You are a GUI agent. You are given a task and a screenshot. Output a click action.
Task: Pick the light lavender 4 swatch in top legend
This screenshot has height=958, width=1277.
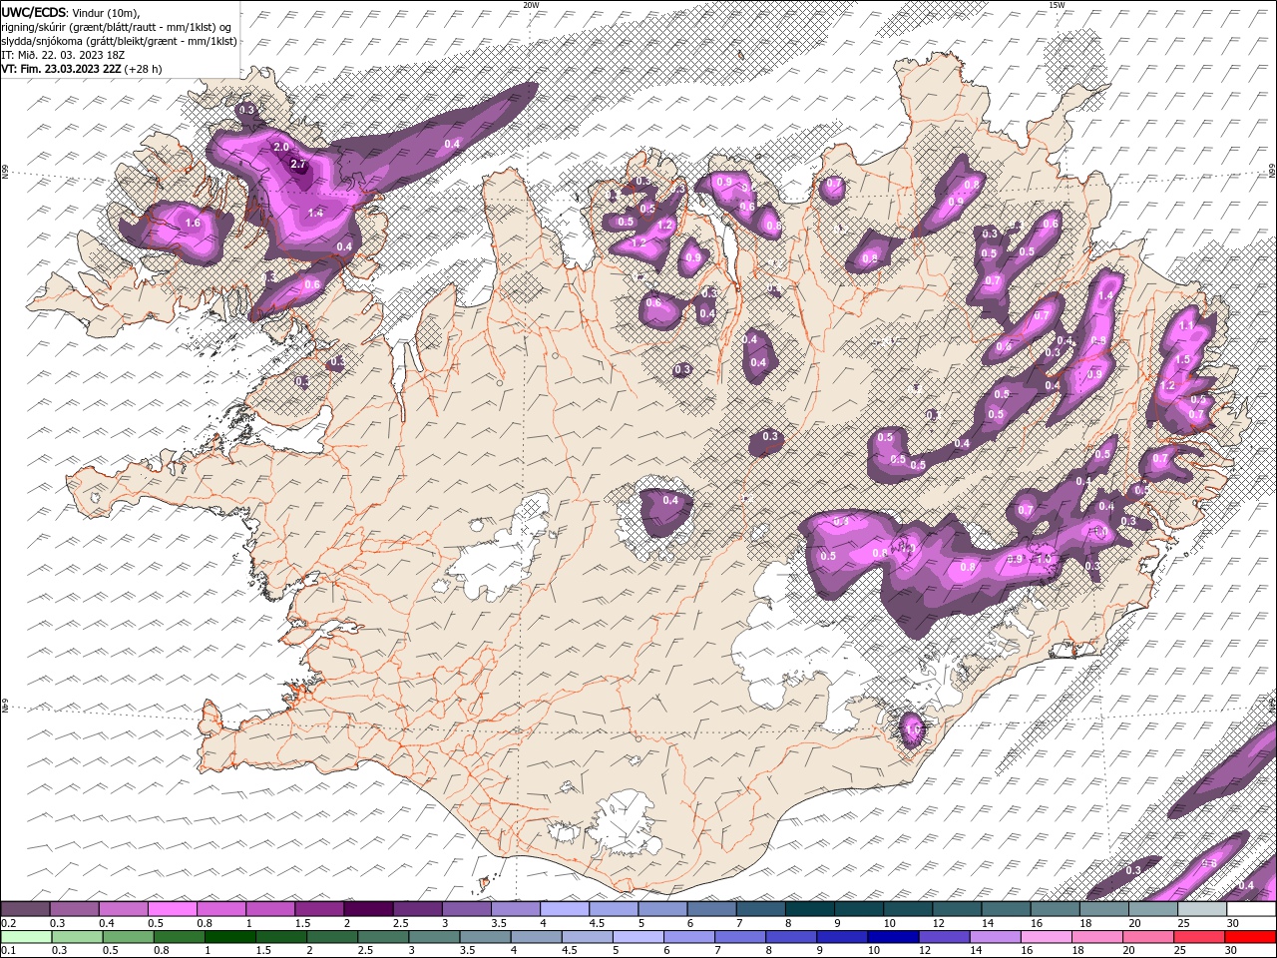[x=565, y=909]
